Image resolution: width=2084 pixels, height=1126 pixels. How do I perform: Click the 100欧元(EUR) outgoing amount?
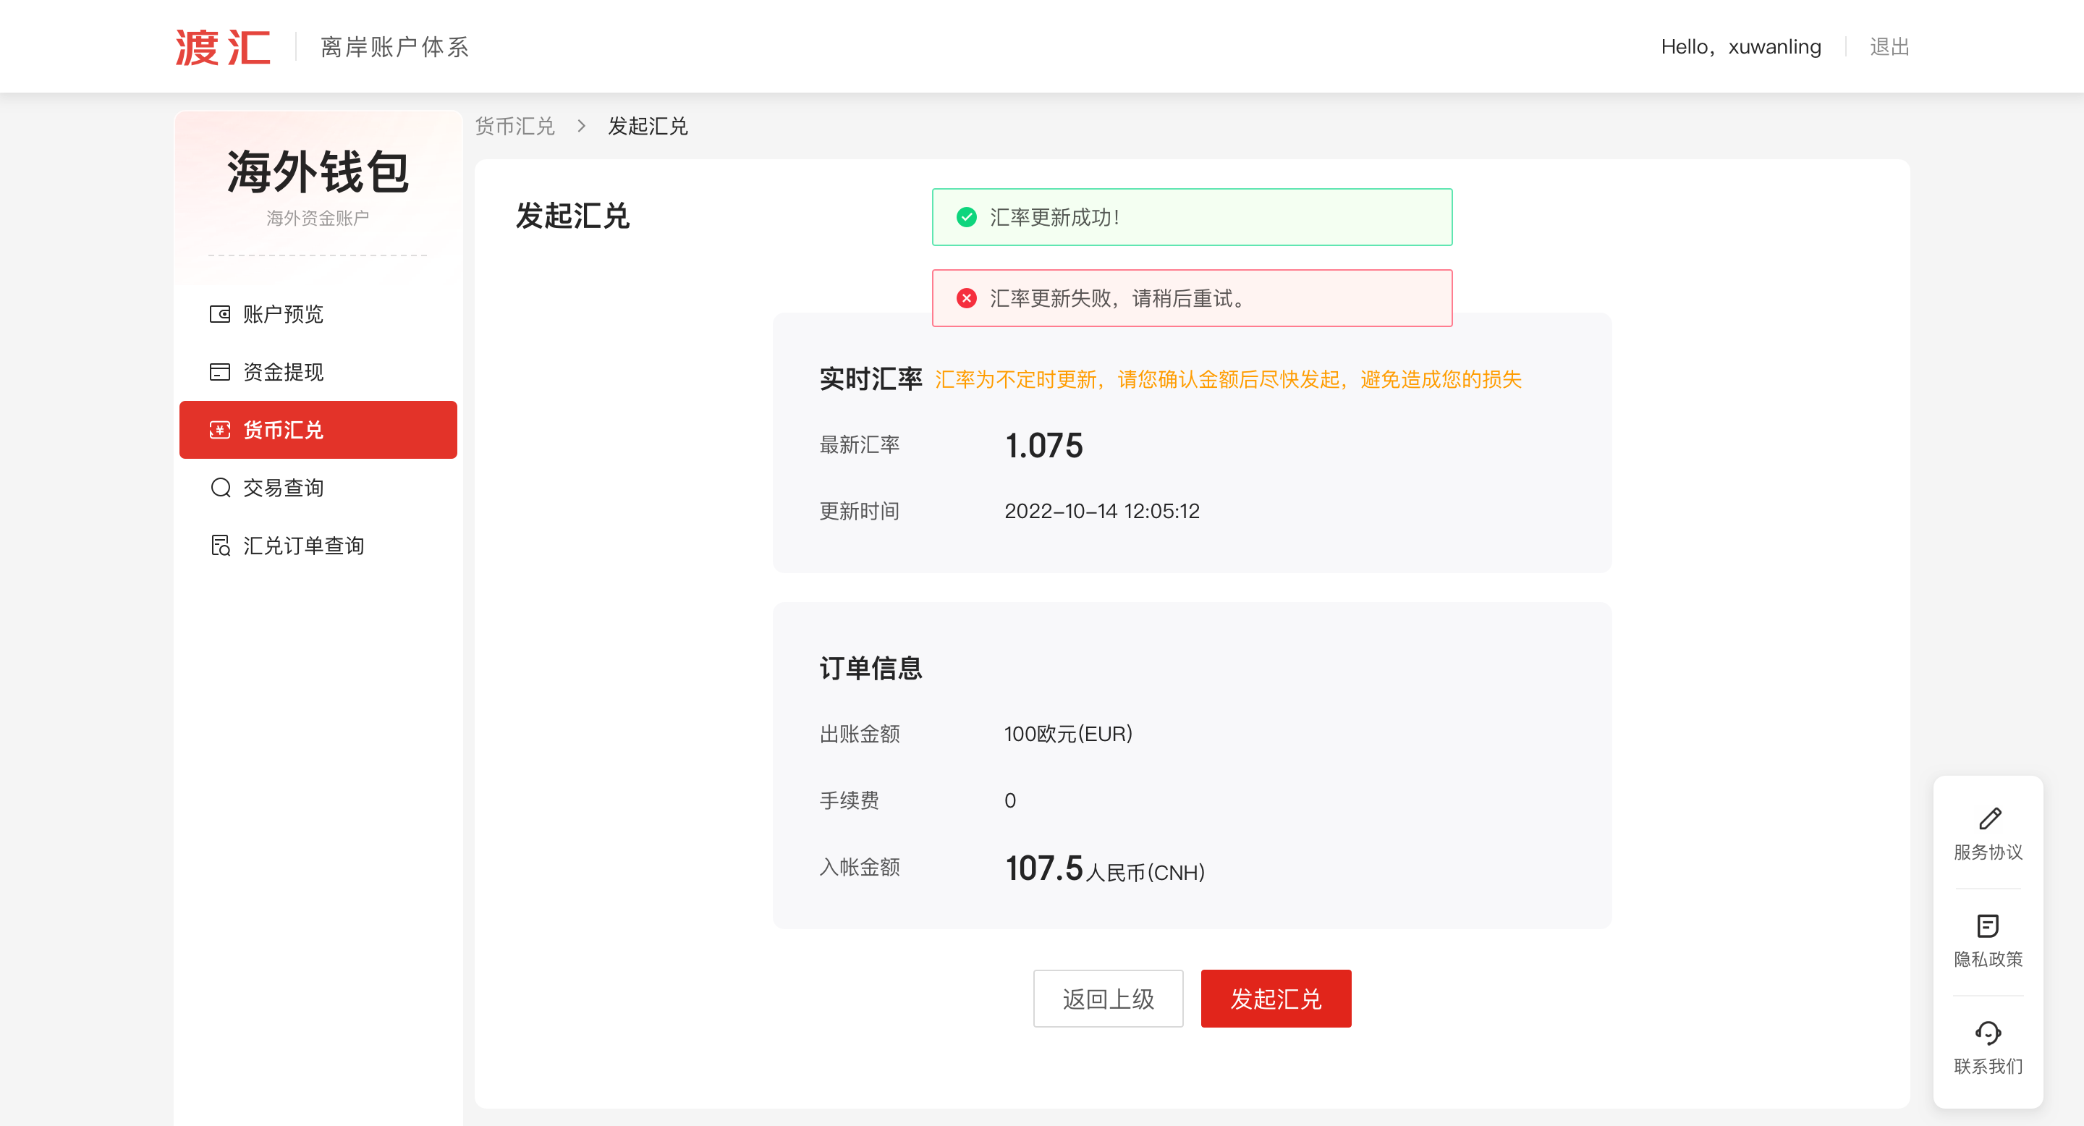coord(1068,734)
